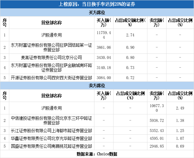Select buy amount 11759.44 for 沪股通专用
Viewport: 194px width, 158px height.
(104, 35)
